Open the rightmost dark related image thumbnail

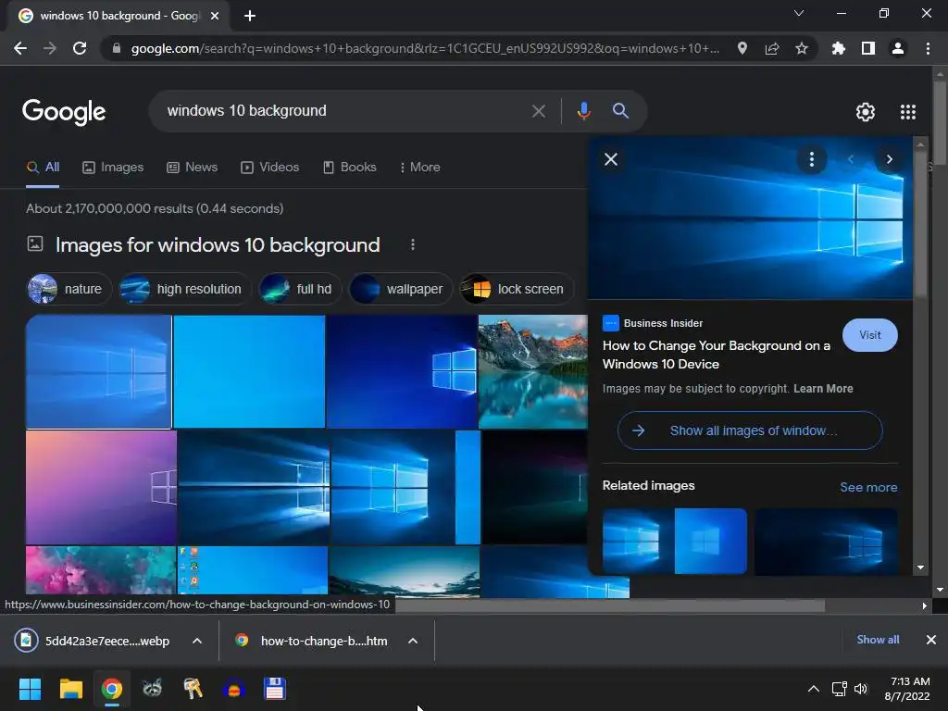[x=826, y=541]
